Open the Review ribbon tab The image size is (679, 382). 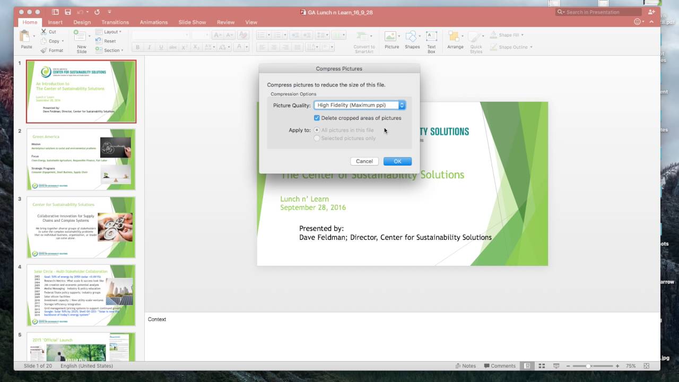pos(225,22)
